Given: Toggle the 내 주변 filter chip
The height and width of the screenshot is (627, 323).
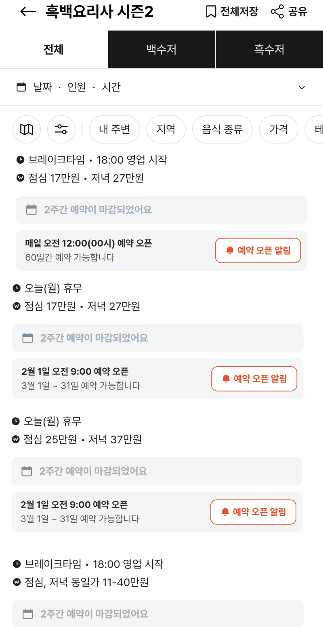Looking at the screenshot, I should pyautogui.click(x=114, y=129).
